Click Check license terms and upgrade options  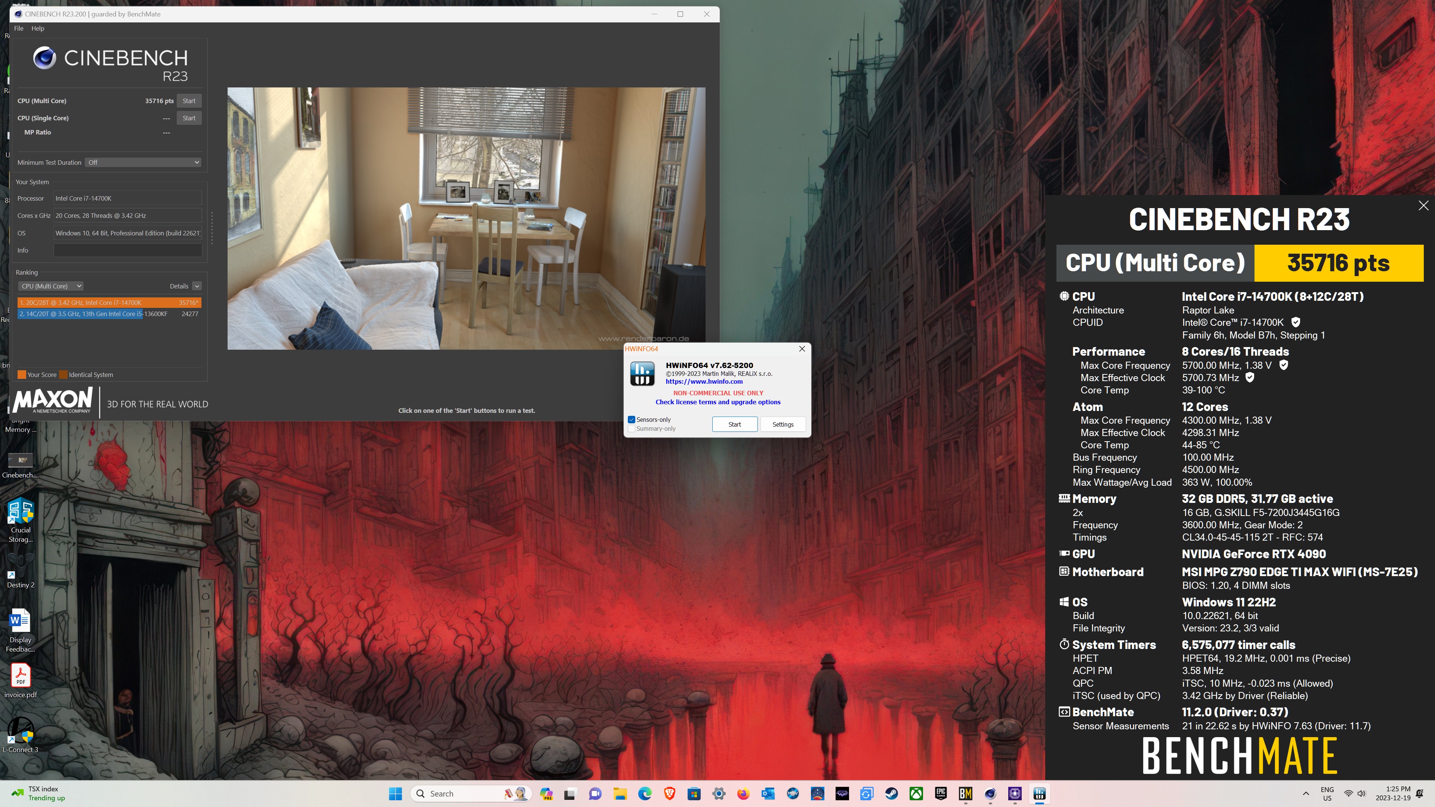click(x=717, y=402)
